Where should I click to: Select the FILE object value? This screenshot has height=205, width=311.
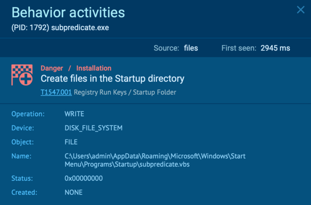pos(71,142)
